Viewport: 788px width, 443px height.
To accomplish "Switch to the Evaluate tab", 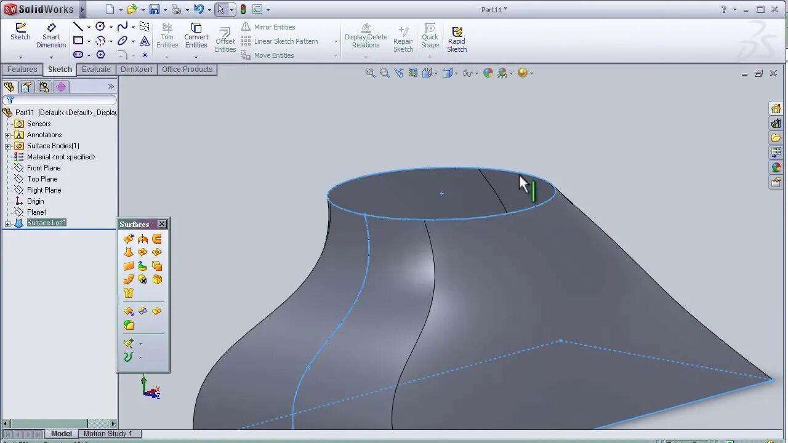I will click(96, 70).
